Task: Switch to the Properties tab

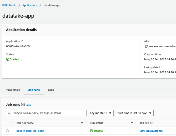Action: click(x=13, y=90)
